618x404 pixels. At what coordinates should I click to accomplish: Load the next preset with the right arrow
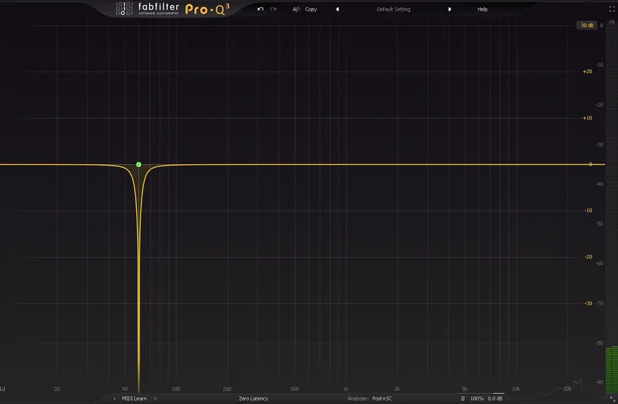449,9
